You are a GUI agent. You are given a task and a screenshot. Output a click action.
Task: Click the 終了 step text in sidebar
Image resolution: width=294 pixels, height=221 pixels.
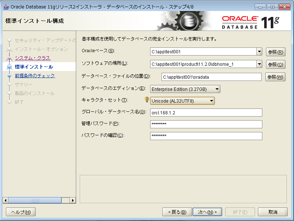point(19,102)
